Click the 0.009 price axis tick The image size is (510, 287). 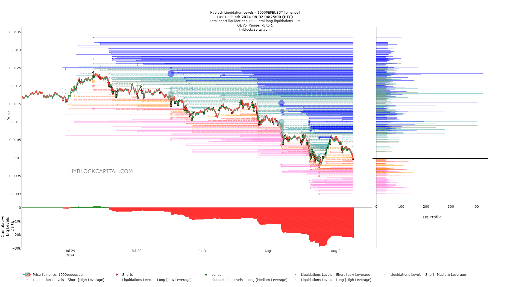pos(16,194)
